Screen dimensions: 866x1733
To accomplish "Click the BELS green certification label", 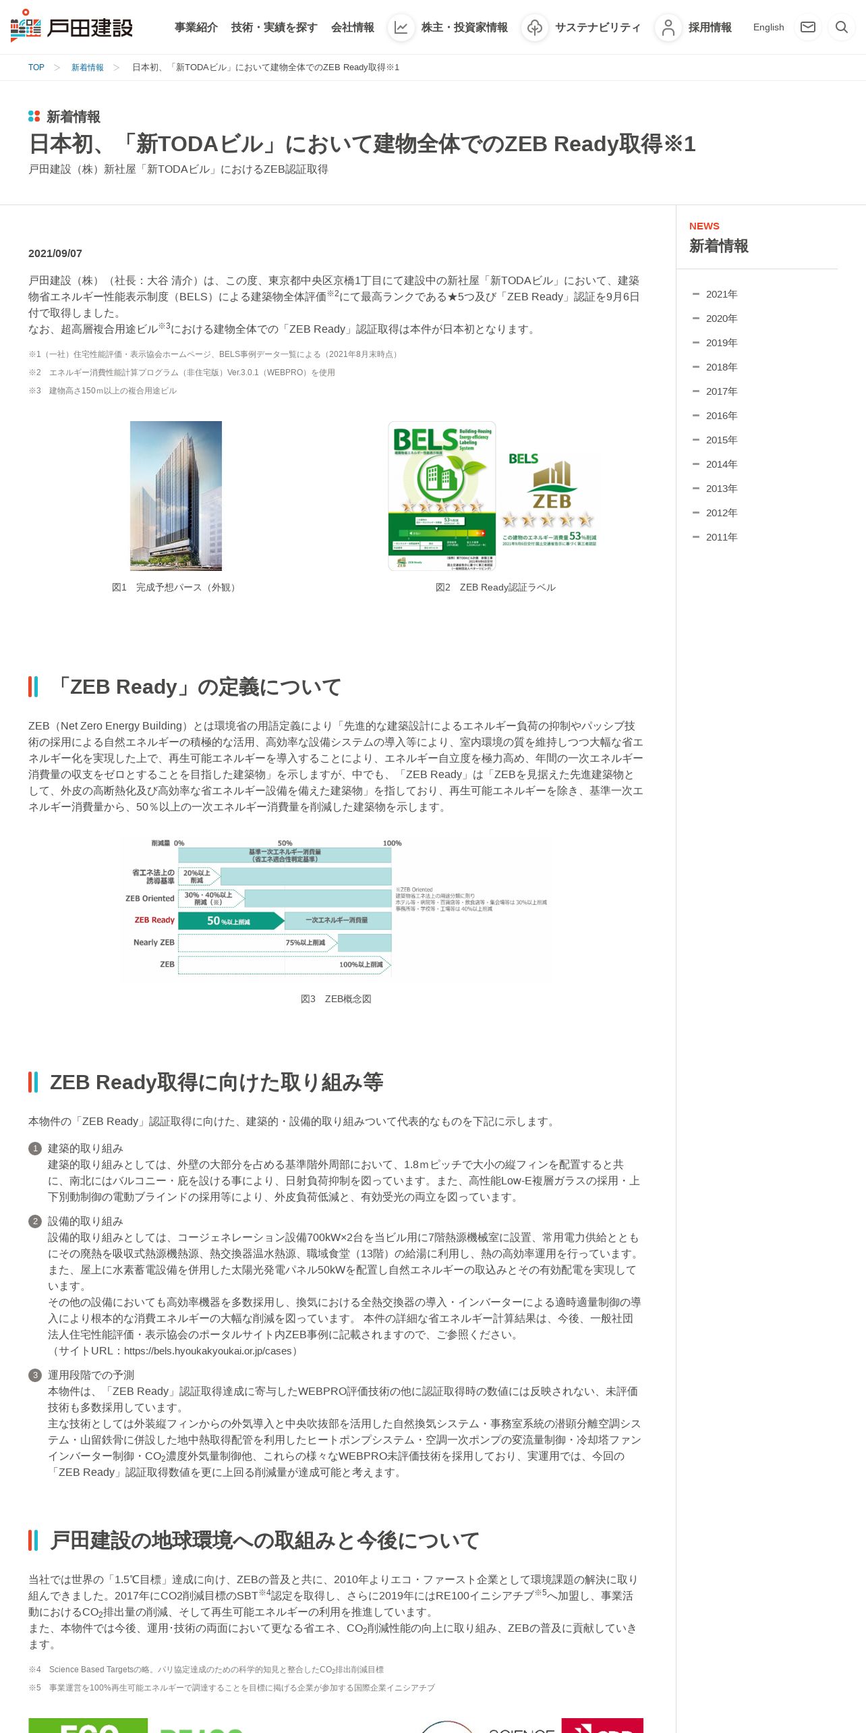I will (442, 496).
